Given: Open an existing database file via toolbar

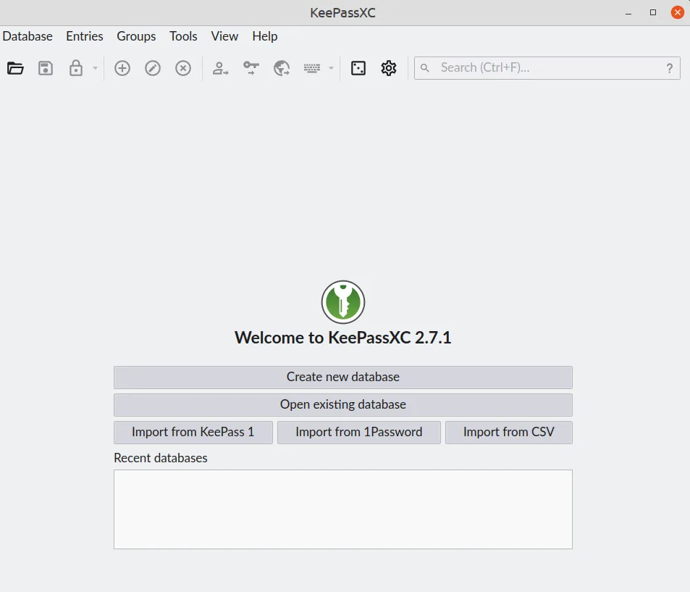Looking at the screenshot, I should [16, 67].
